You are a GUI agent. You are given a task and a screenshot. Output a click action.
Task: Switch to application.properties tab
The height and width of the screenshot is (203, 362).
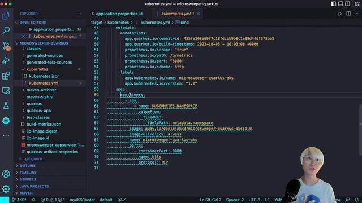tap(117, 14)
